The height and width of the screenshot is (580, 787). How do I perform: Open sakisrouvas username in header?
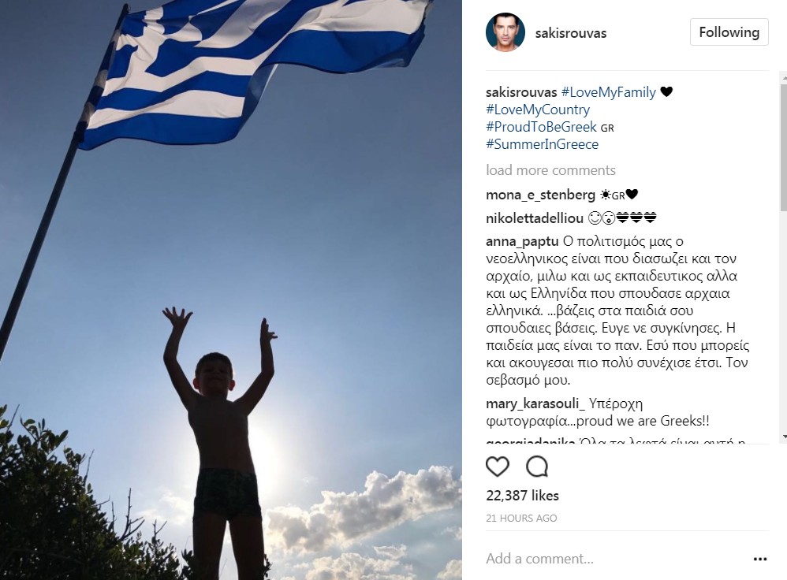[571, 33]
